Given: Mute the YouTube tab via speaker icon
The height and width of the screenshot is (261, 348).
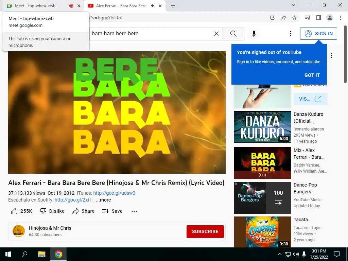Looking at the screenshot, I should (153, 6).
